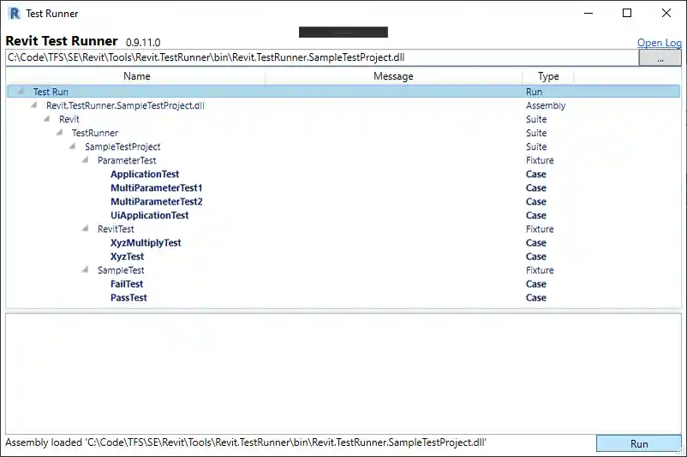The image size is (687, 457).
Task: Select the ApplicationTest case
Action: tap(144, 174)
